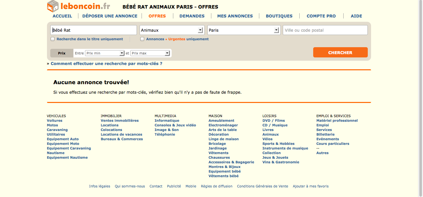Visit the 'Ventes immobilières' category link
The height and width of the screenshot is (197, 423).
coord(120,120)
